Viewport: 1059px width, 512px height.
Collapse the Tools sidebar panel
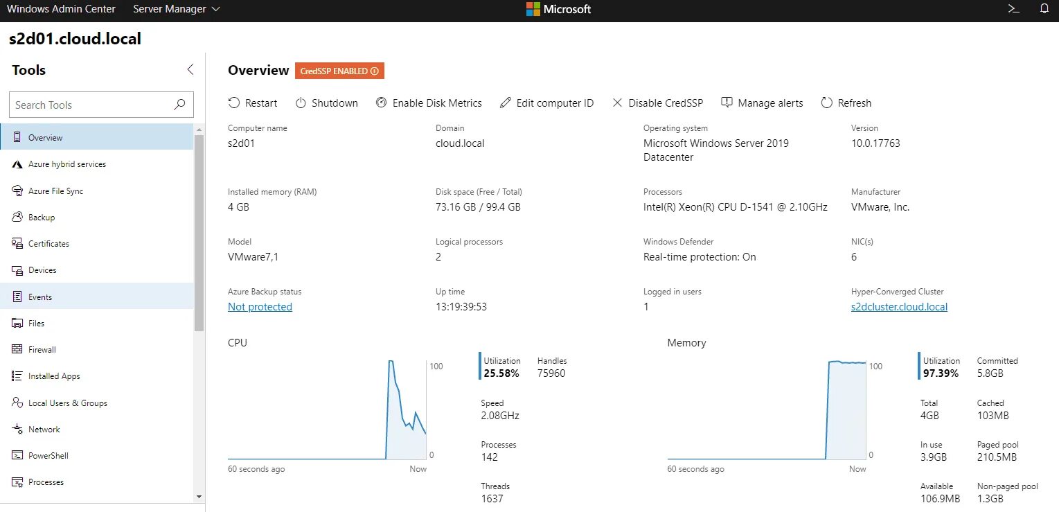click(x=190, y=69)
